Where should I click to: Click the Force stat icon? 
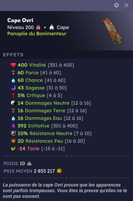pos(13,73)
